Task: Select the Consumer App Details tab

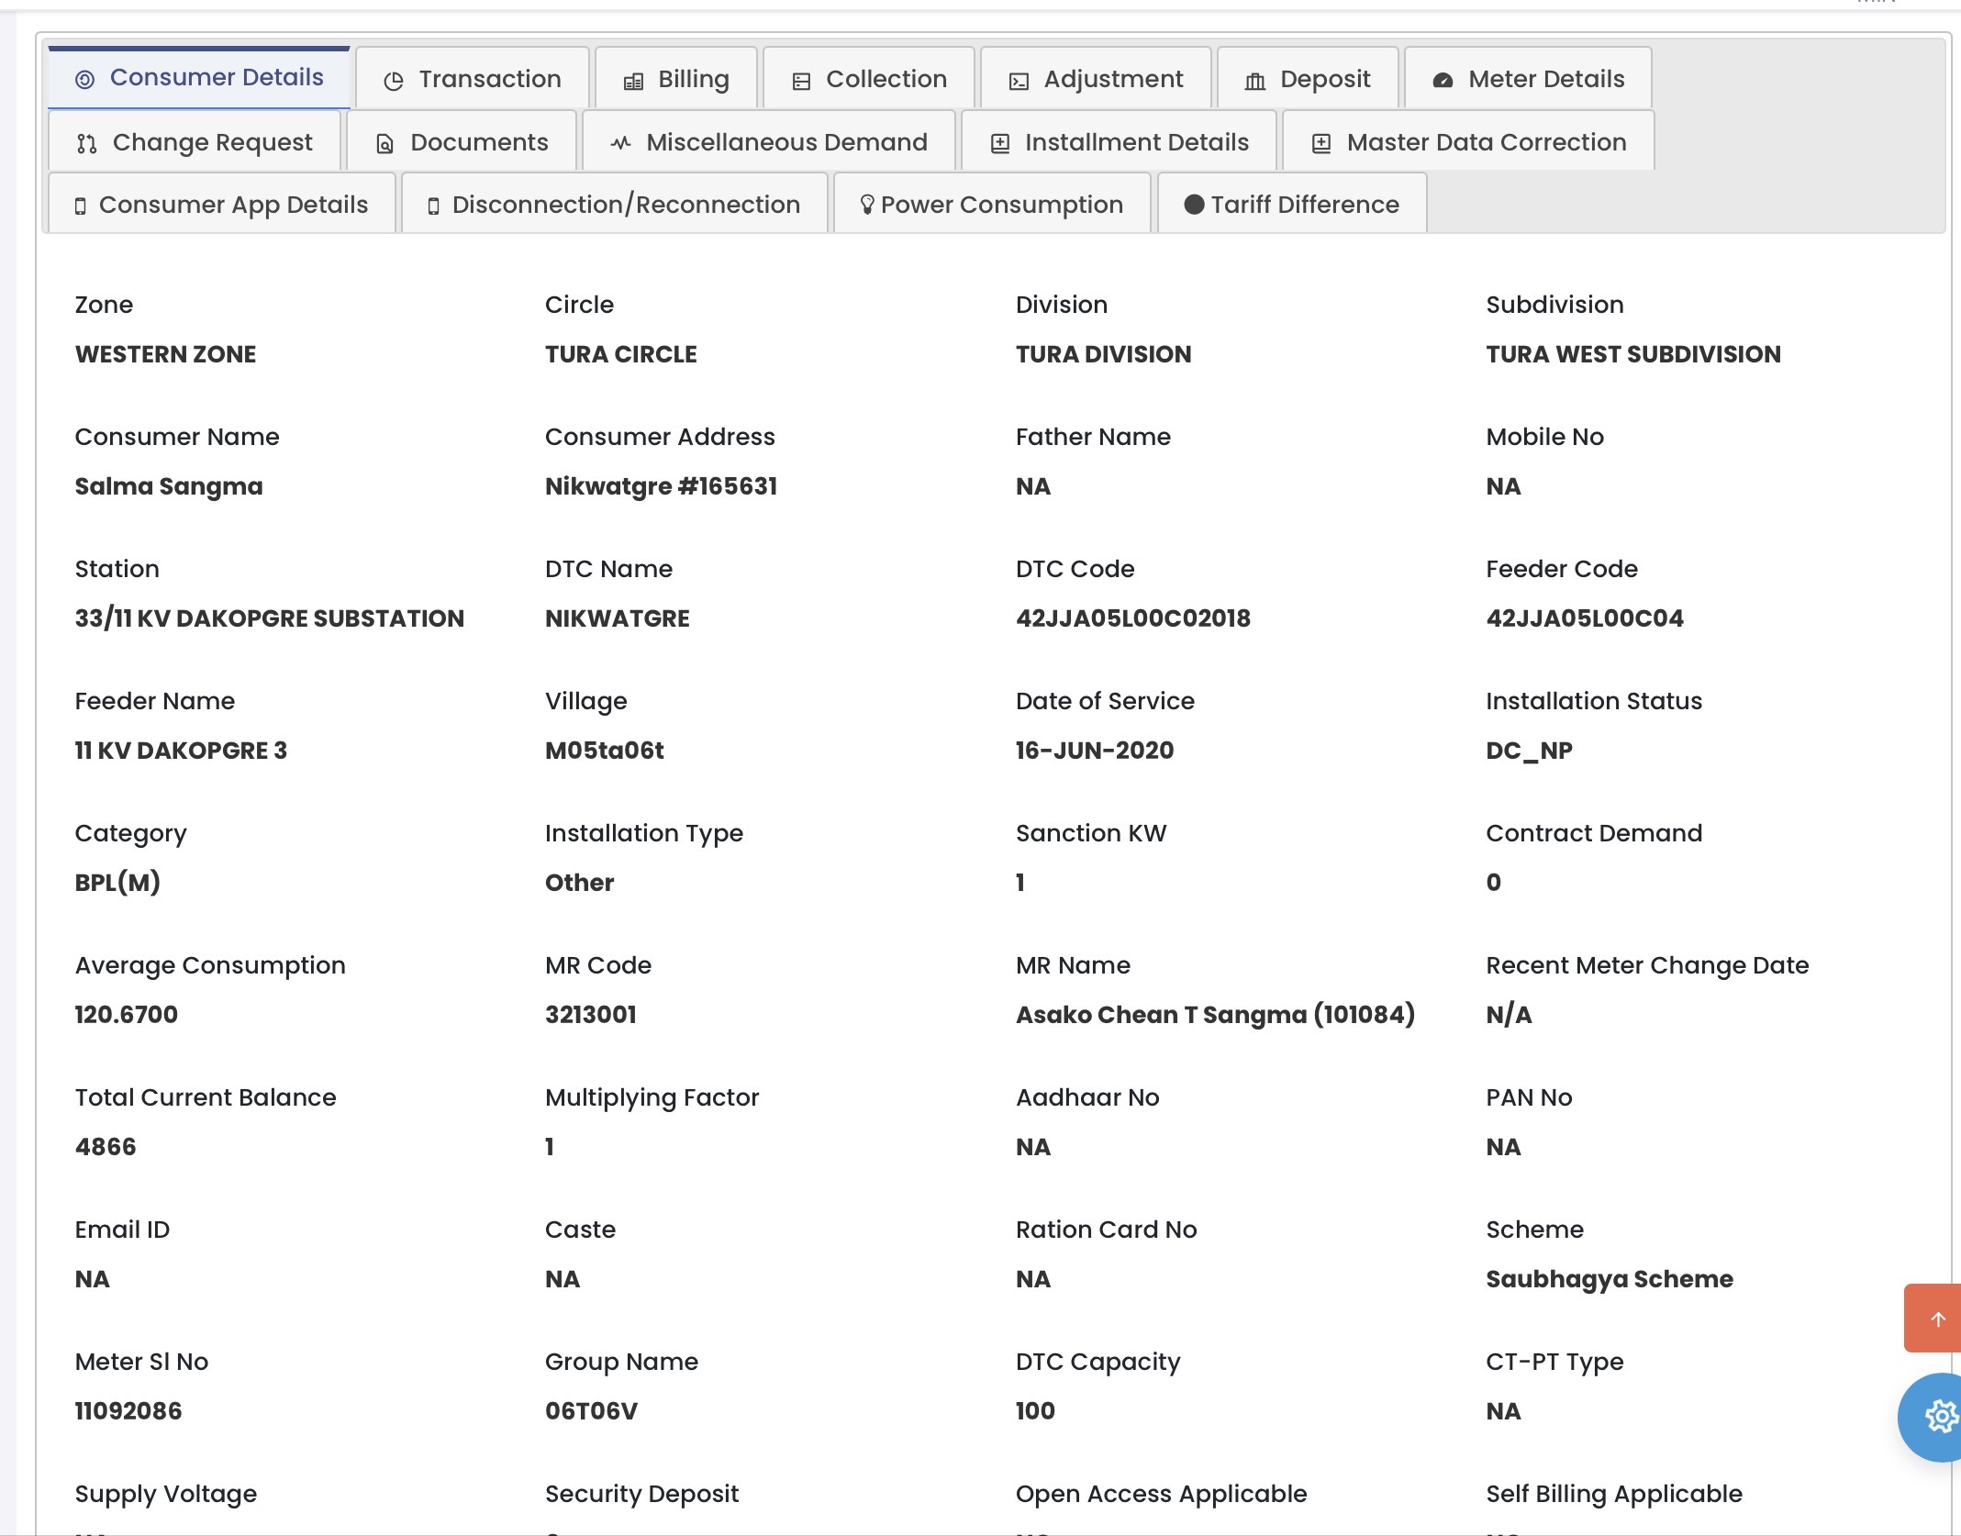Action: coord(221,205)
